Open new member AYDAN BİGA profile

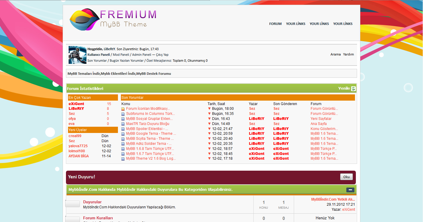(x=79, y=156)
